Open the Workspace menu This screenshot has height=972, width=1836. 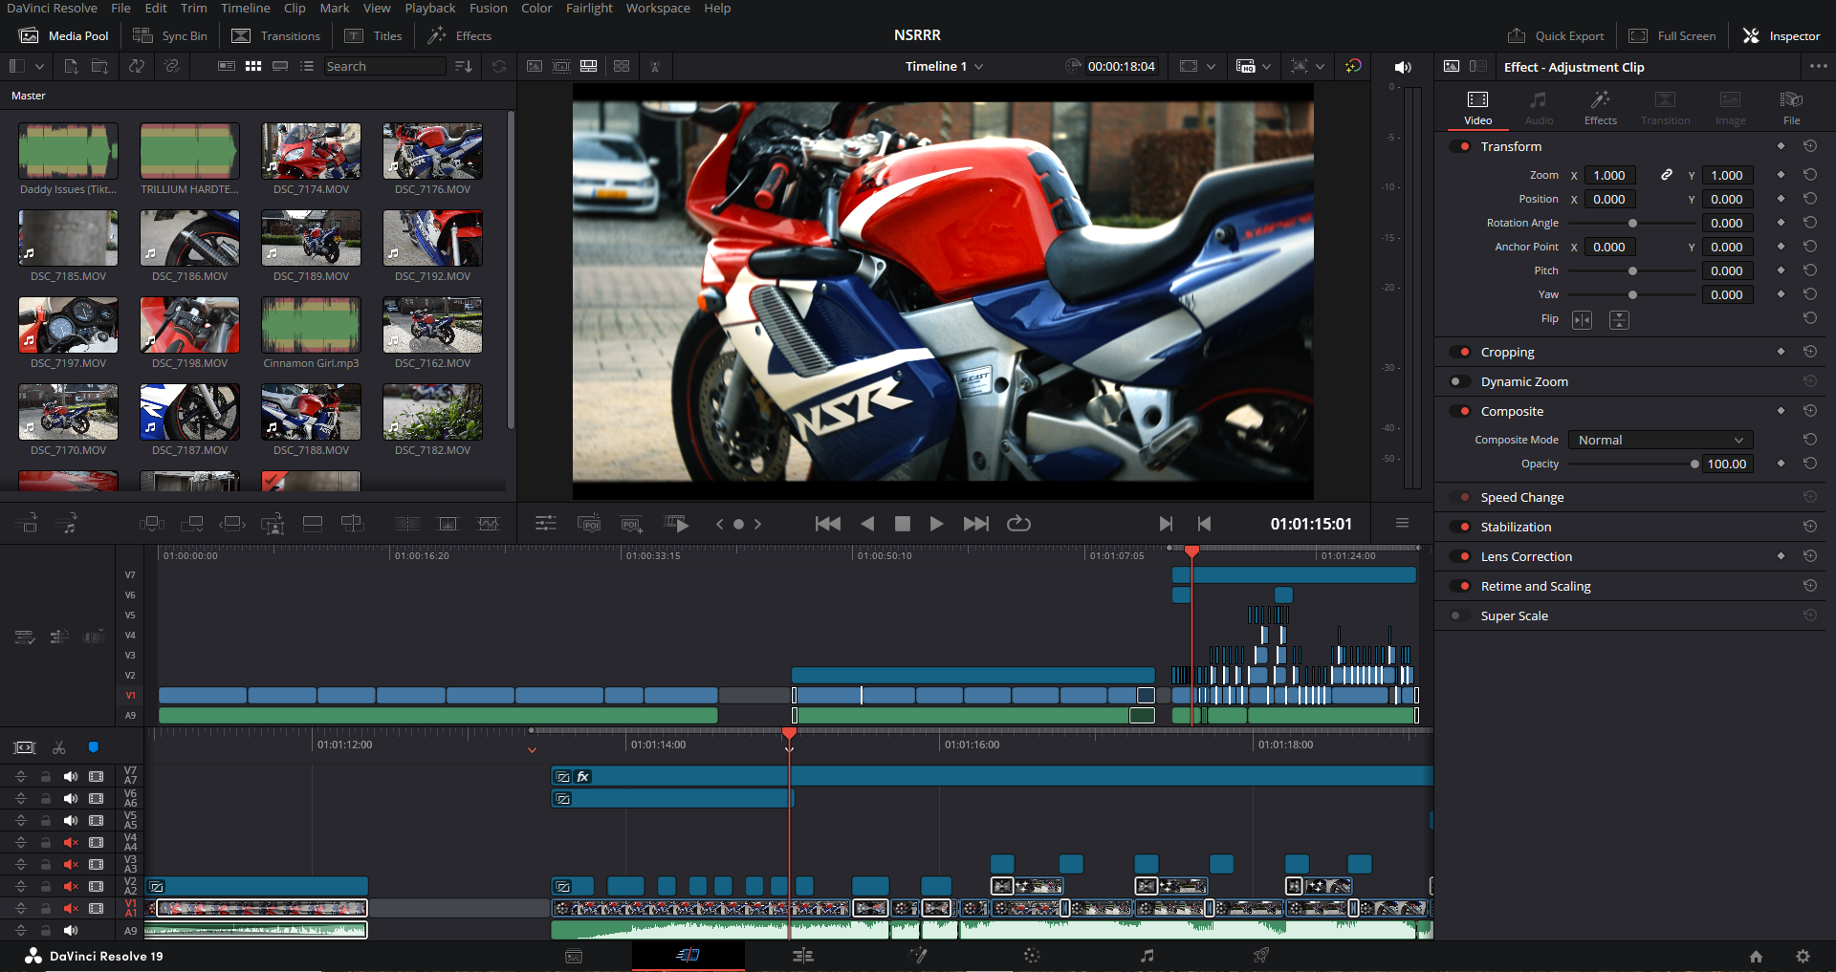658,8
